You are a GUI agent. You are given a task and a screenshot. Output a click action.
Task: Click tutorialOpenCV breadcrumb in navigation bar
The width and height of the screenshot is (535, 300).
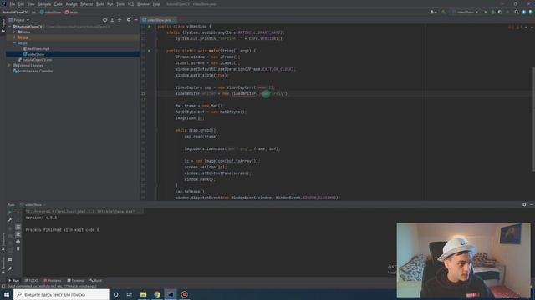click(15, 12)
